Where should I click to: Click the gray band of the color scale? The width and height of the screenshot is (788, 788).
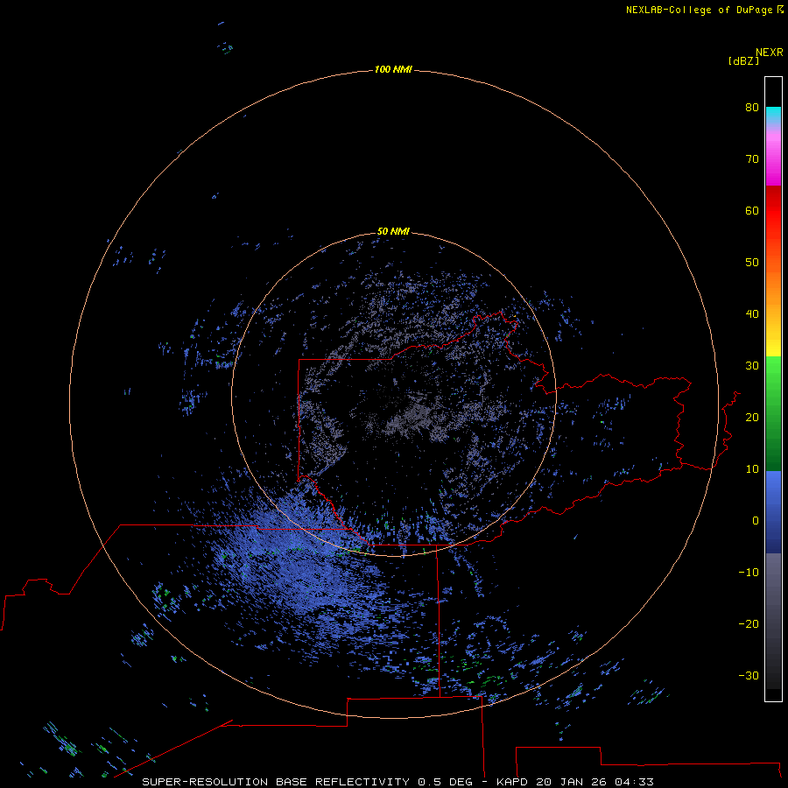773,621
